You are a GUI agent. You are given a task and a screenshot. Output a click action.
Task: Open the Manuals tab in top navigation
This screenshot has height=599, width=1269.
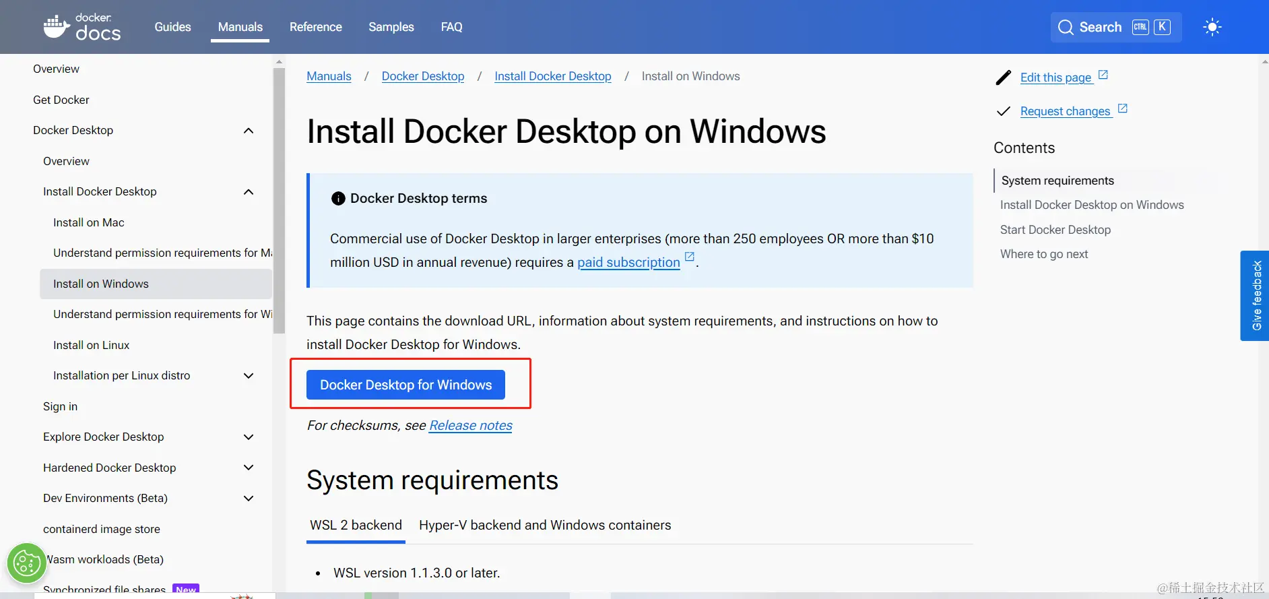coord(240,27)
